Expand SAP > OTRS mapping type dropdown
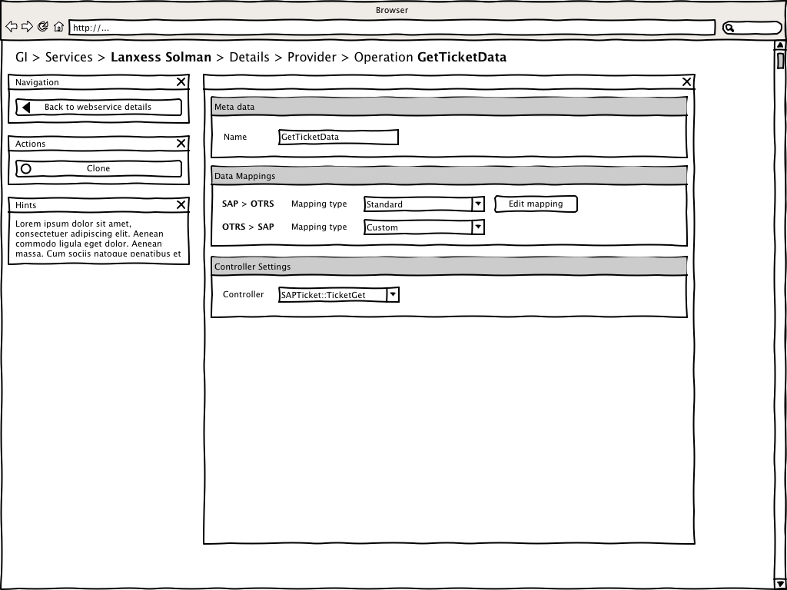The height and width of the screenshot is (590, 787). click(478, 204)
